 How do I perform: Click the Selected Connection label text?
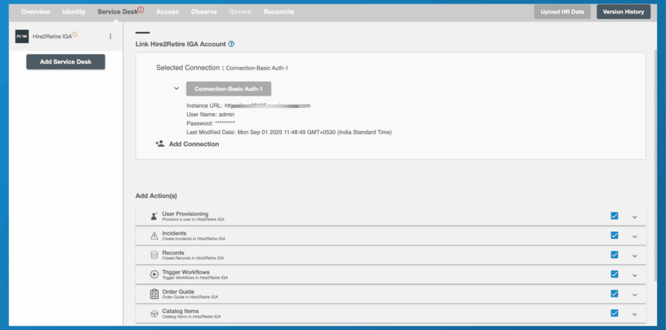click(x=190, y=68)
